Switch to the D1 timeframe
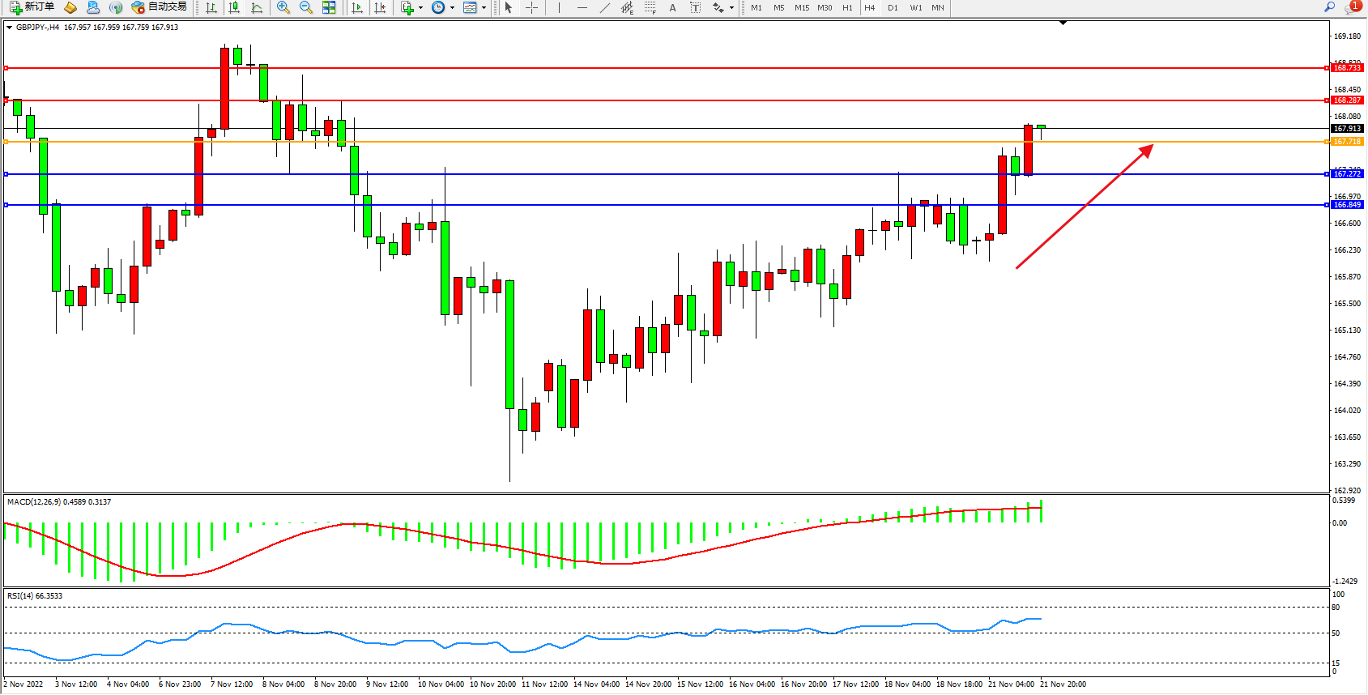This screenshot has height=695, width=1368. [893, 7]
